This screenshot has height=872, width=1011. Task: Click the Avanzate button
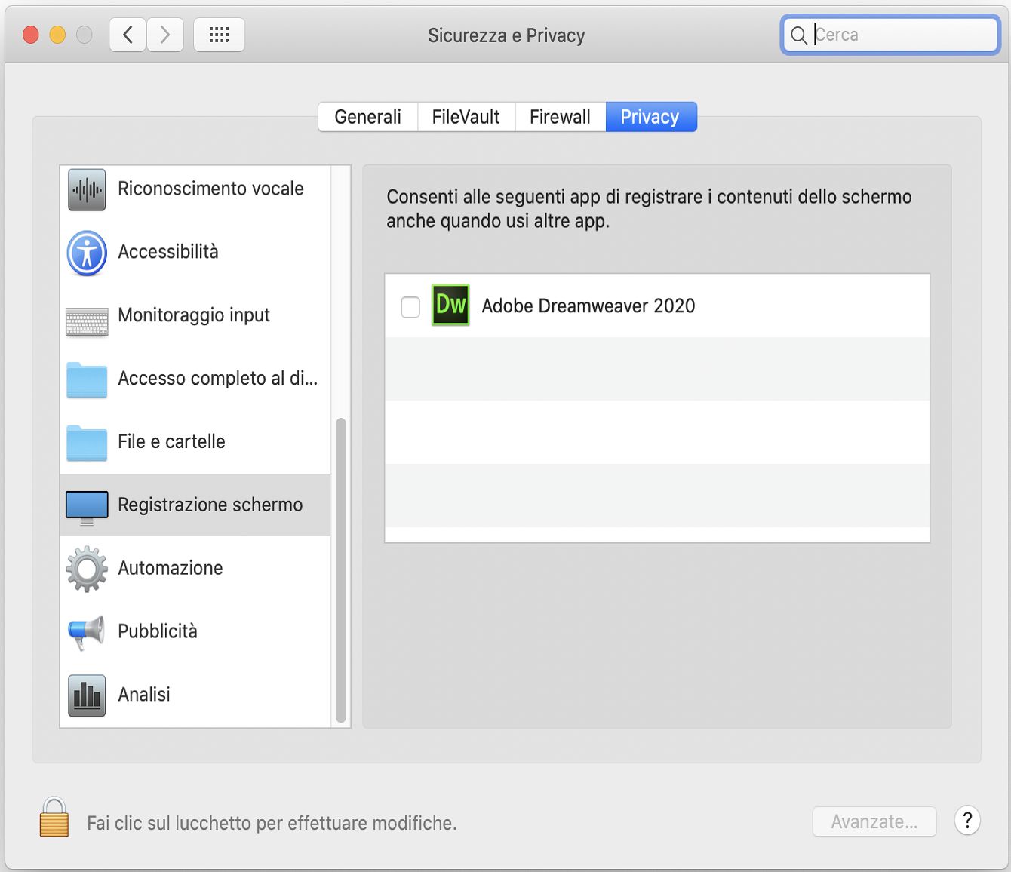click(x=874, y=821)
